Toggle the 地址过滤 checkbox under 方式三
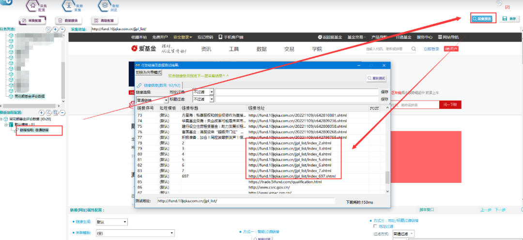Image resolution: width=523 pixels, height=240 pixels. (375, 226)
